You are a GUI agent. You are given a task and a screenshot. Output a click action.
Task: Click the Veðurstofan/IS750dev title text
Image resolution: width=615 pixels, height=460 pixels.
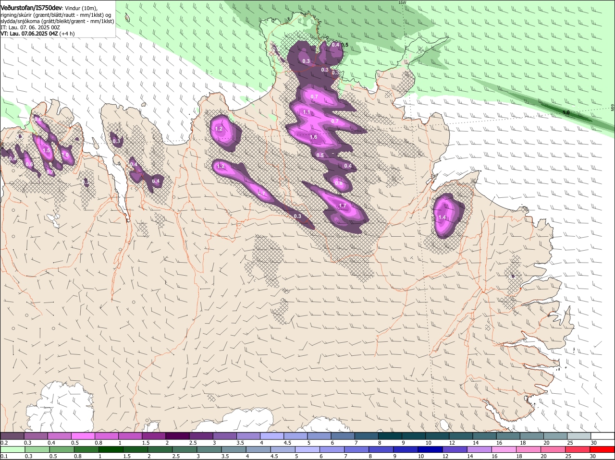[31, 8]
